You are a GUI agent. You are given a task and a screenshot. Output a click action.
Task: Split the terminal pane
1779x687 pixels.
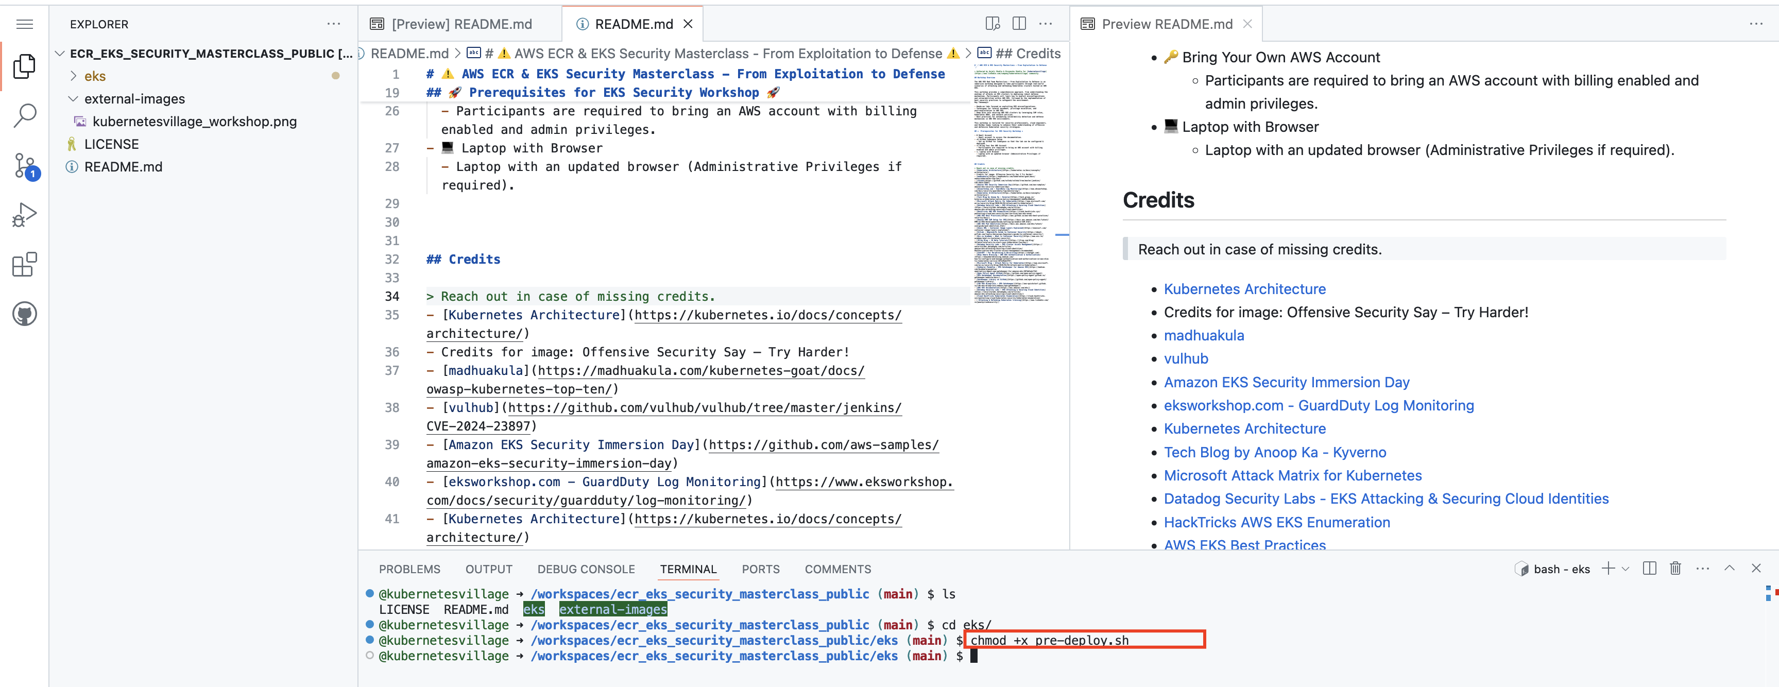[1649, 568]
